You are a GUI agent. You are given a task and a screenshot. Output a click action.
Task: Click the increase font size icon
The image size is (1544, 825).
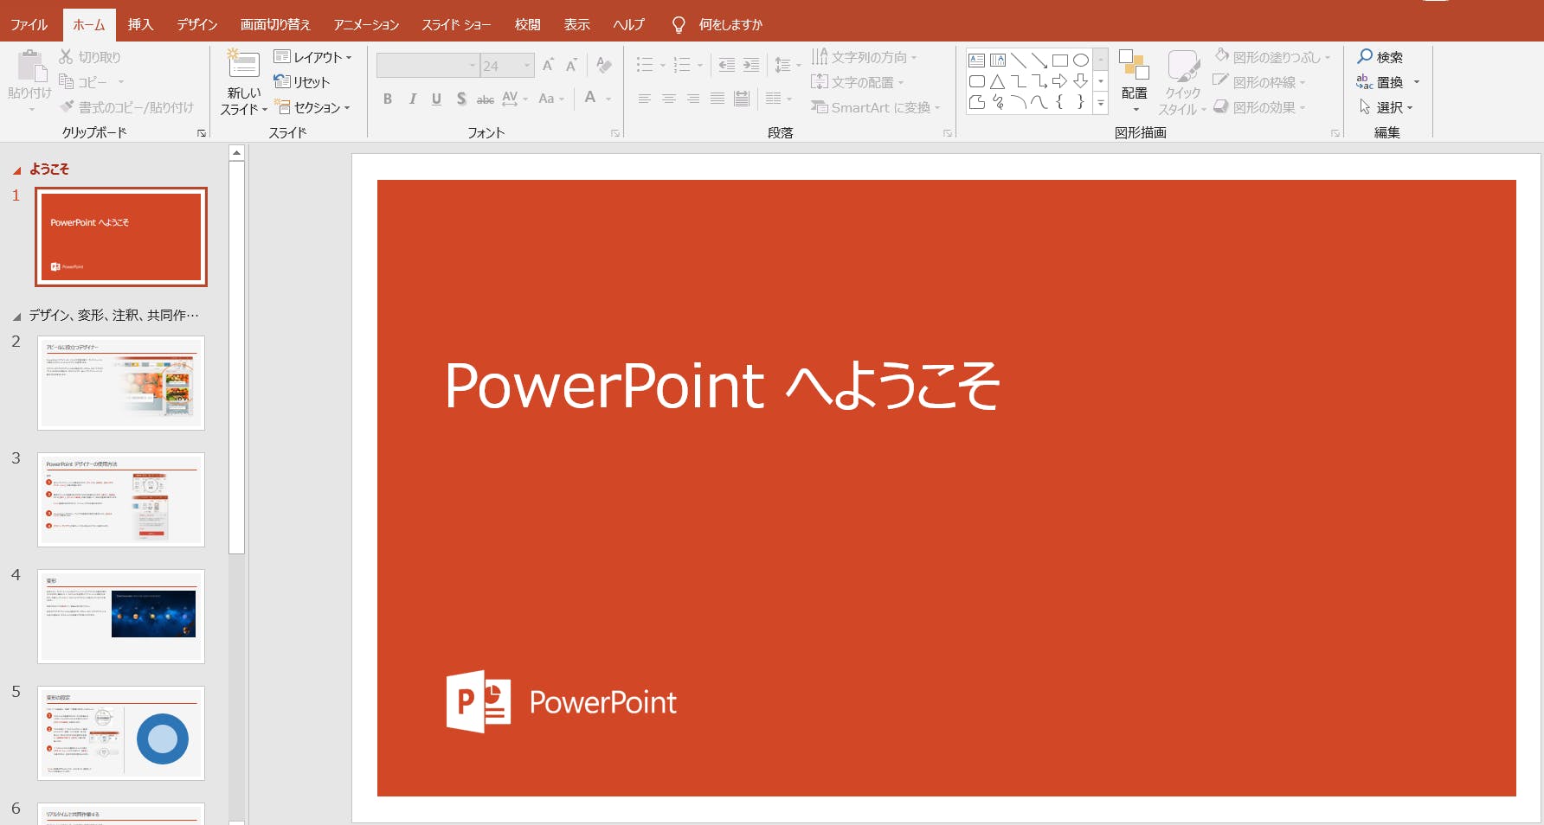(x=548, y=66)
